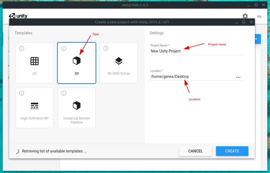Viewport: 270px width, 173px height.
Task: Click the stacked layers icon
Action: pyautogui.click(x=119, y=61)
